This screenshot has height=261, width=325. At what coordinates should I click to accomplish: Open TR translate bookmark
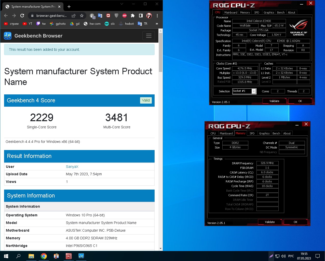(x=143, y=24)
